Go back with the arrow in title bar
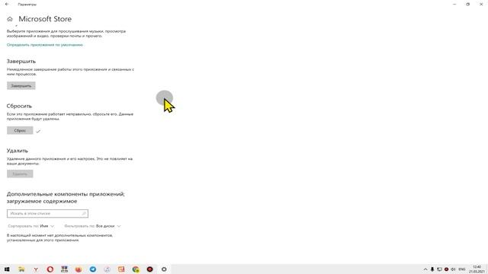 coord(7,5)
